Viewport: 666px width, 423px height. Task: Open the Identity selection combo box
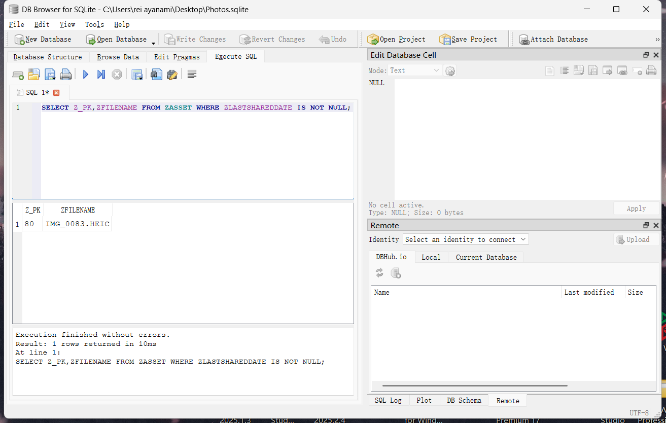pyautogui.click(x=466, y=239)
